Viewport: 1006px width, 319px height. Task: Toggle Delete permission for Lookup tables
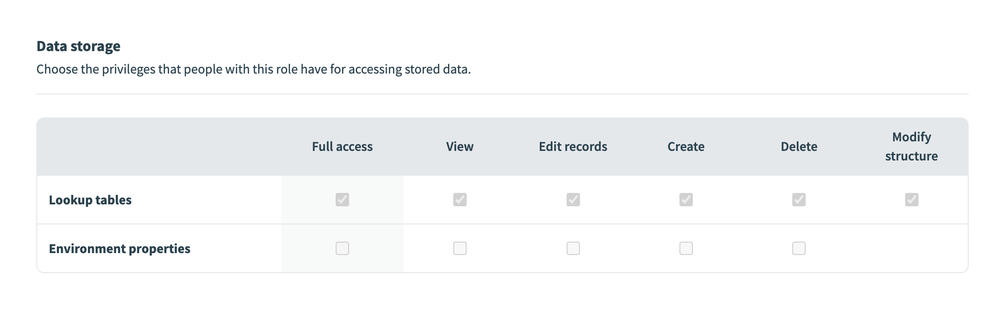point(799,200)
